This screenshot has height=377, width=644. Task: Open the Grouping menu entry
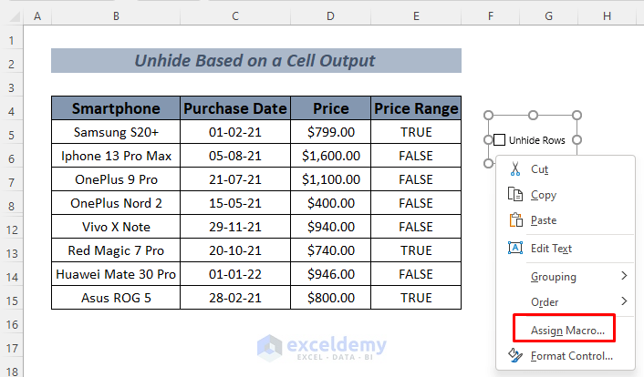566,277
